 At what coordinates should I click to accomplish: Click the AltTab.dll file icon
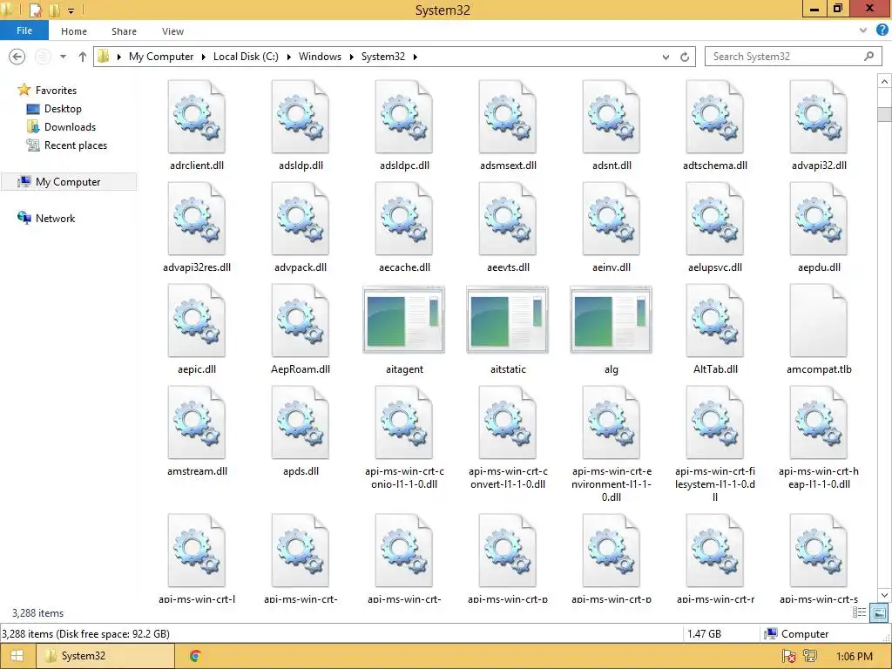click(714, 321)
